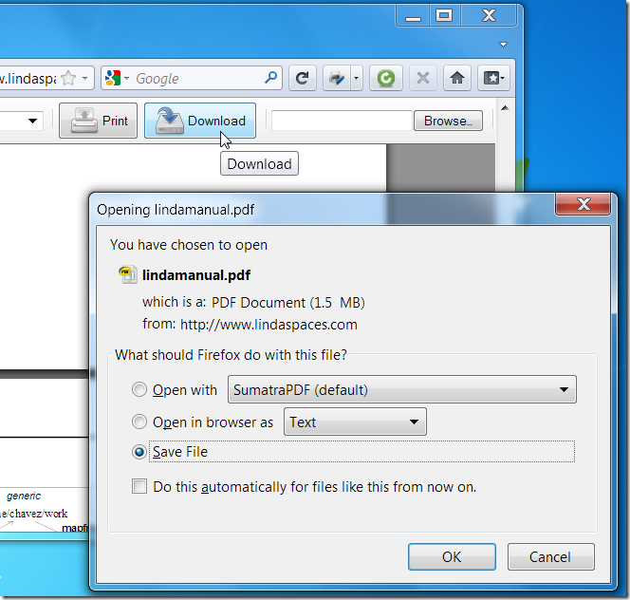Click the bookmark star in the address bar

[x=68, y=78]
